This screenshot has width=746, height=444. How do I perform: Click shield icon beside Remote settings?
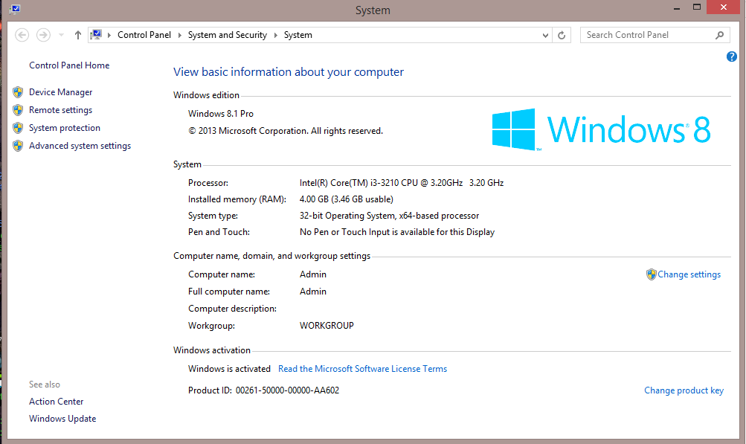point(18,110)
